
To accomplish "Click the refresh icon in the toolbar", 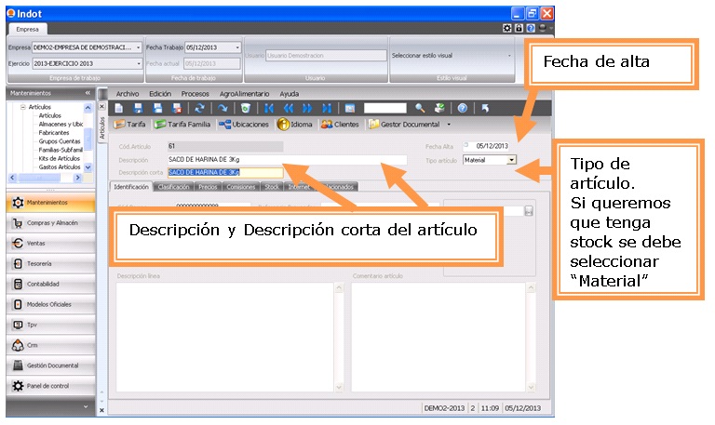I will (197, 109).
